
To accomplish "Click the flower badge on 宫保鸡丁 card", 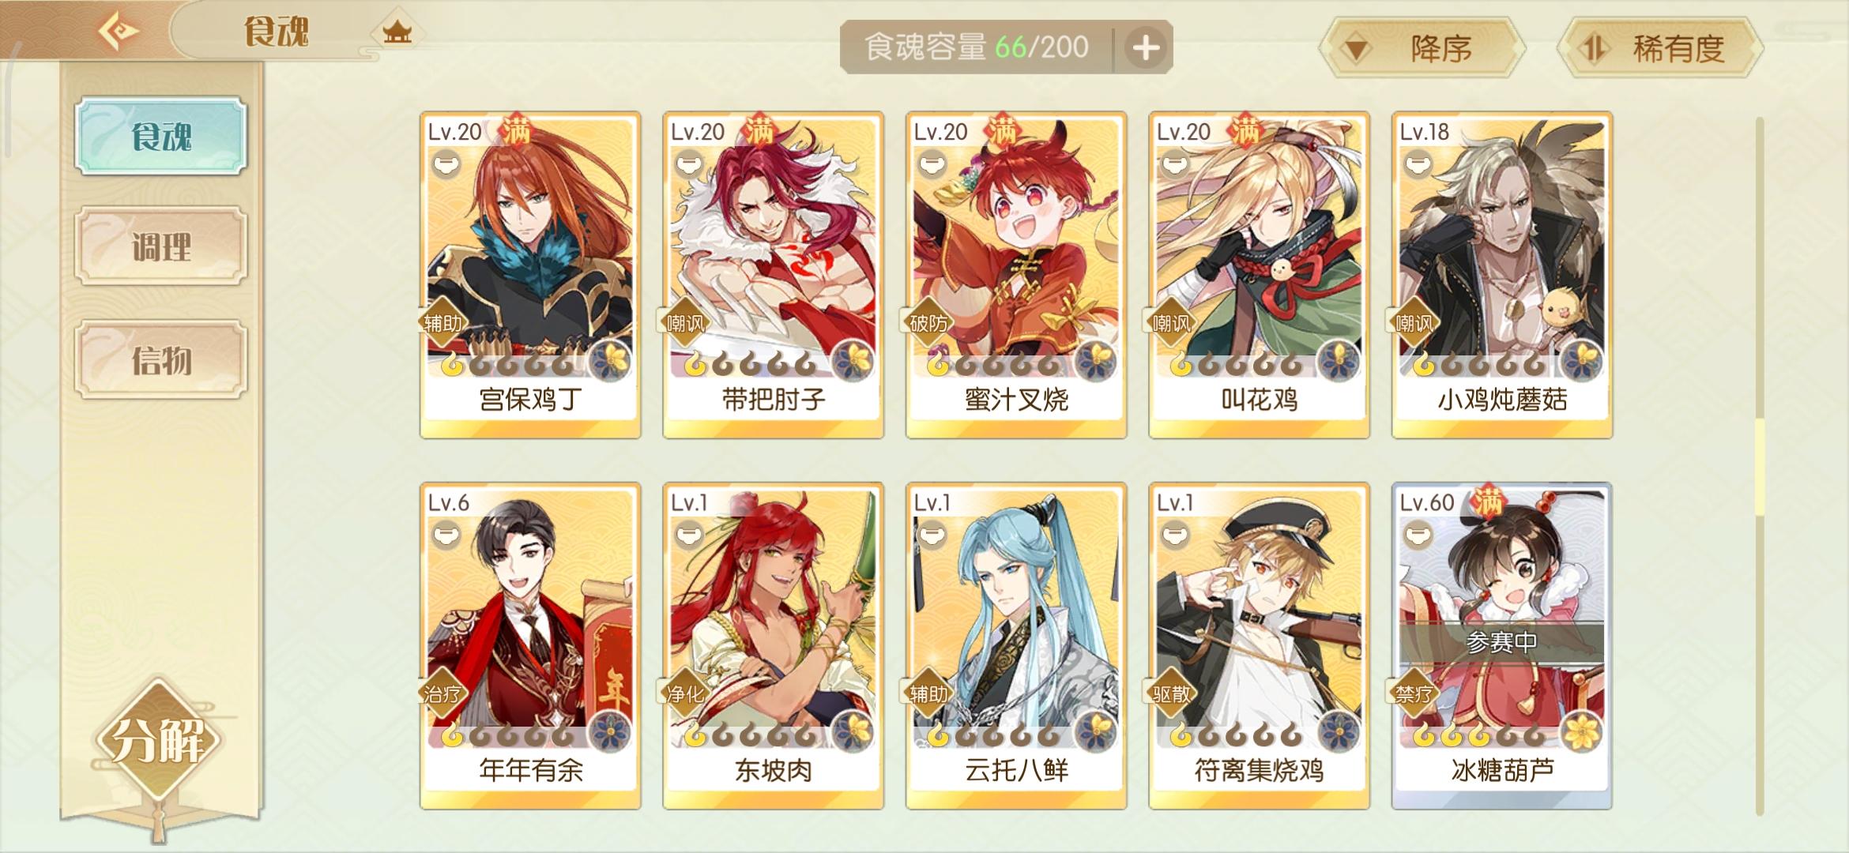I will [611, 361].
